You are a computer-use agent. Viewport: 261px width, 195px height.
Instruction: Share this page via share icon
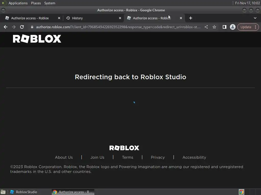point(206,27)
